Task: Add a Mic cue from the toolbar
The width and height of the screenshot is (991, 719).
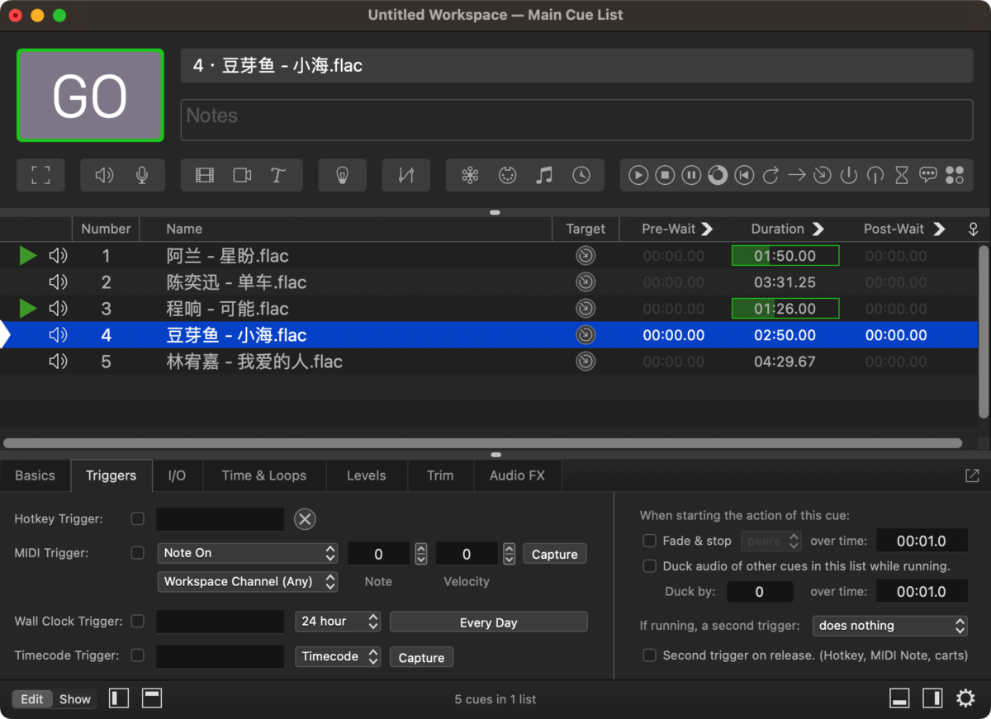Action: [x=142, y=175]
